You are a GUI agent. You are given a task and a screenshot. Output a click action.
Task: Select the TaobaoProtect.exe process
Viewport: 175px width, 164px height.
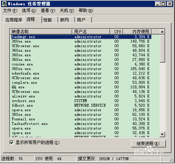(x=81, y=124)
